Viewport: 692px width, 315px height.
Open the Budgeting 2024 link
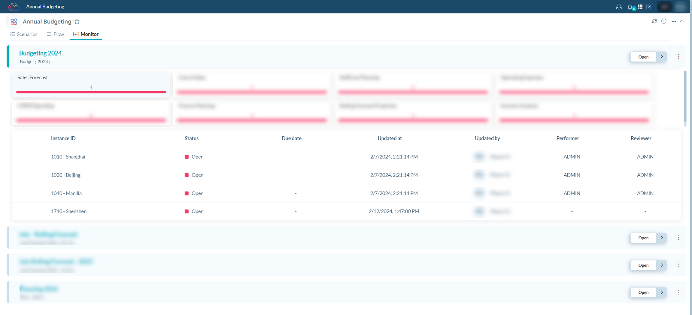(x=40, y=53)
